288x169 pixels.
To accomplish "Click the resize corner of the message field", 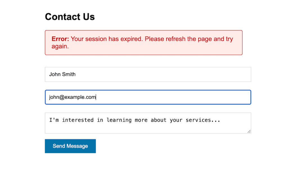I will coord(249,131).
